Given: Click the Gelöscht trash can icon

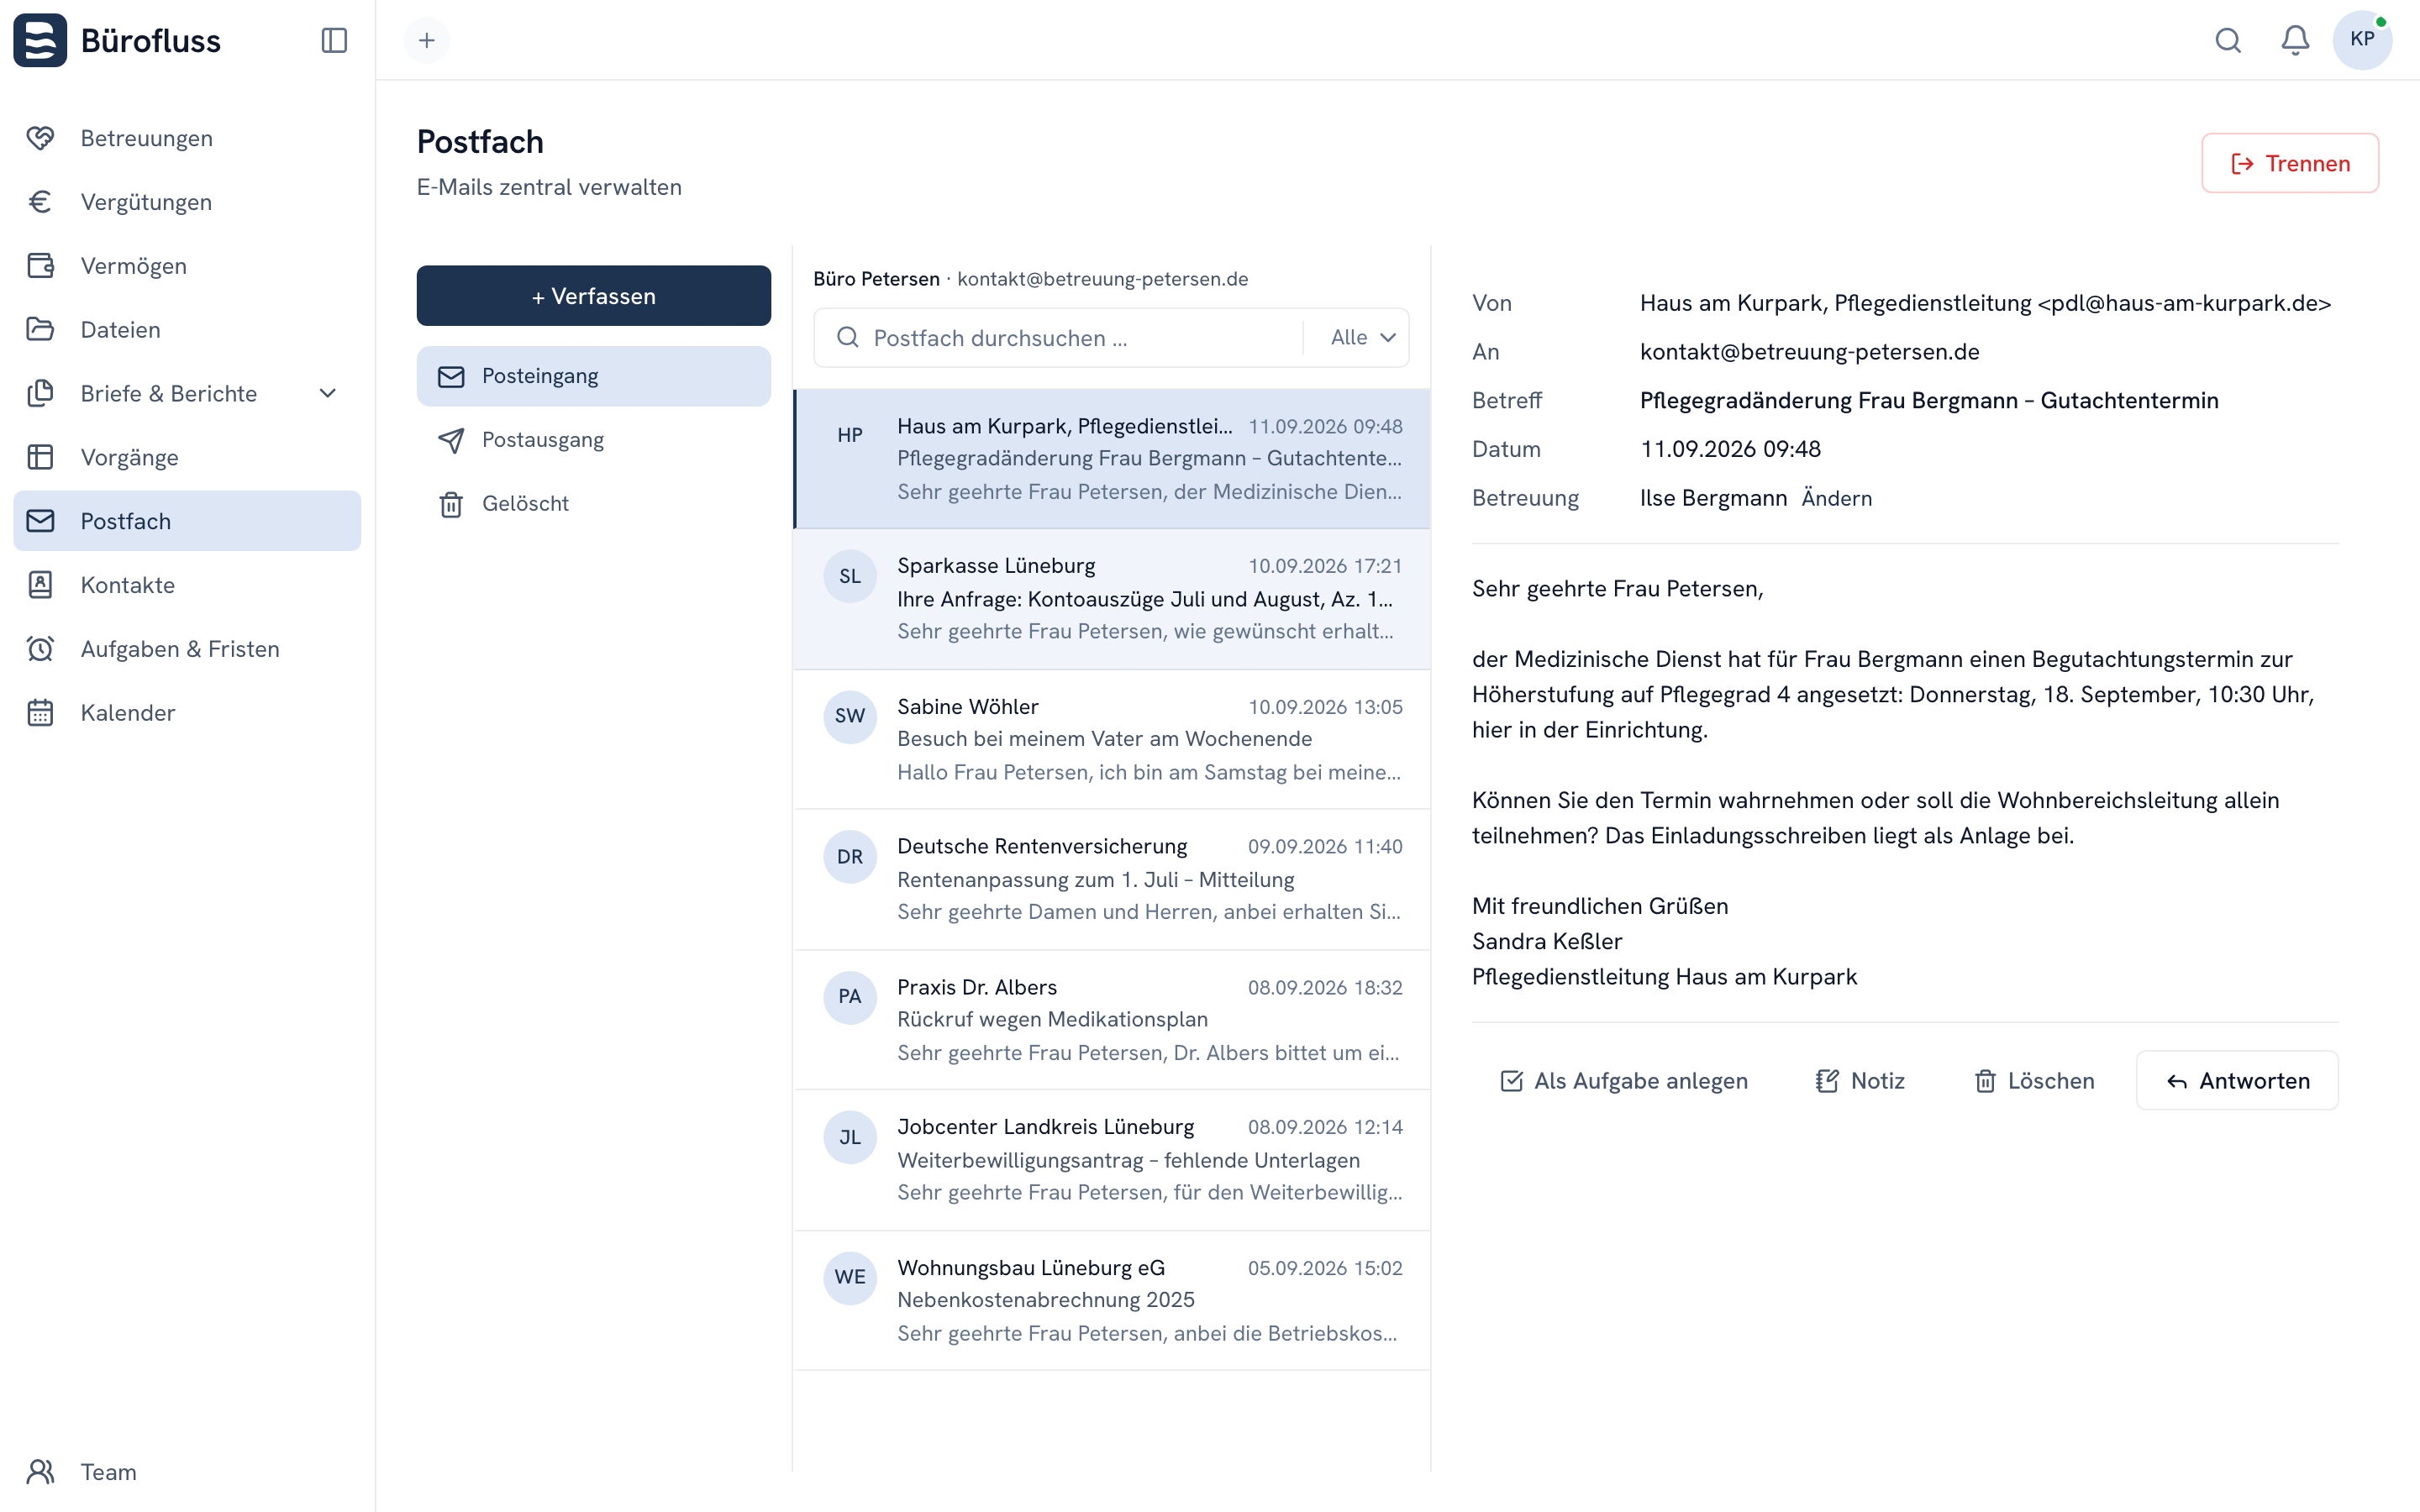Looking at the screenshot, I should [x=451, y=504].
